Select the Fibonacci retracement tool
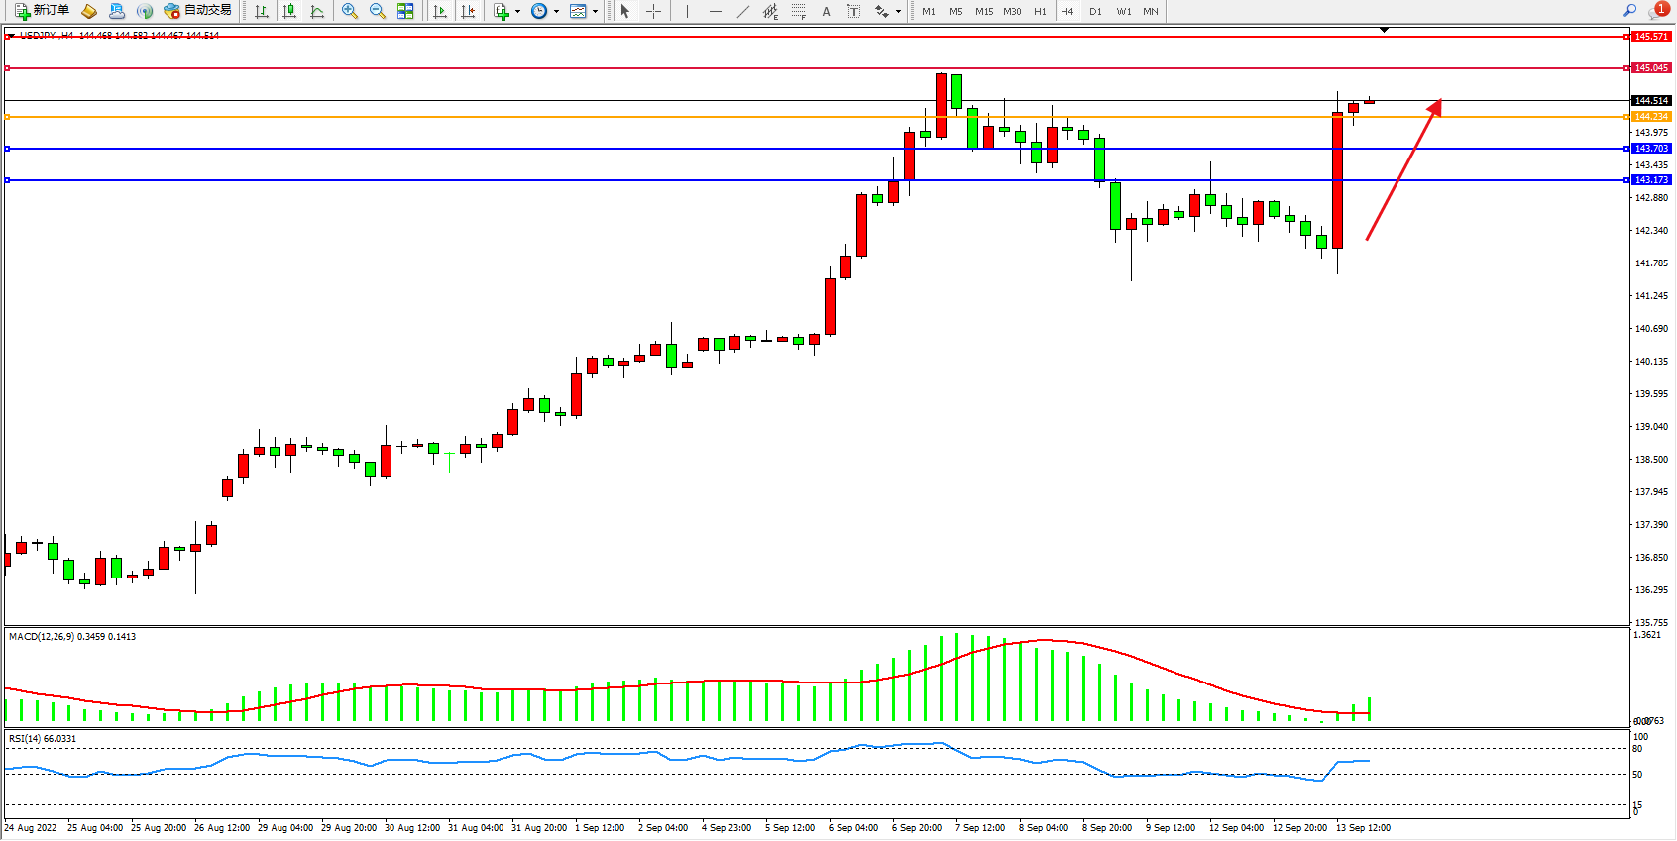 799,11
